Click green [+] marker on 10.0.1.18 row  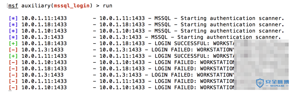click(x=13, y=44)
